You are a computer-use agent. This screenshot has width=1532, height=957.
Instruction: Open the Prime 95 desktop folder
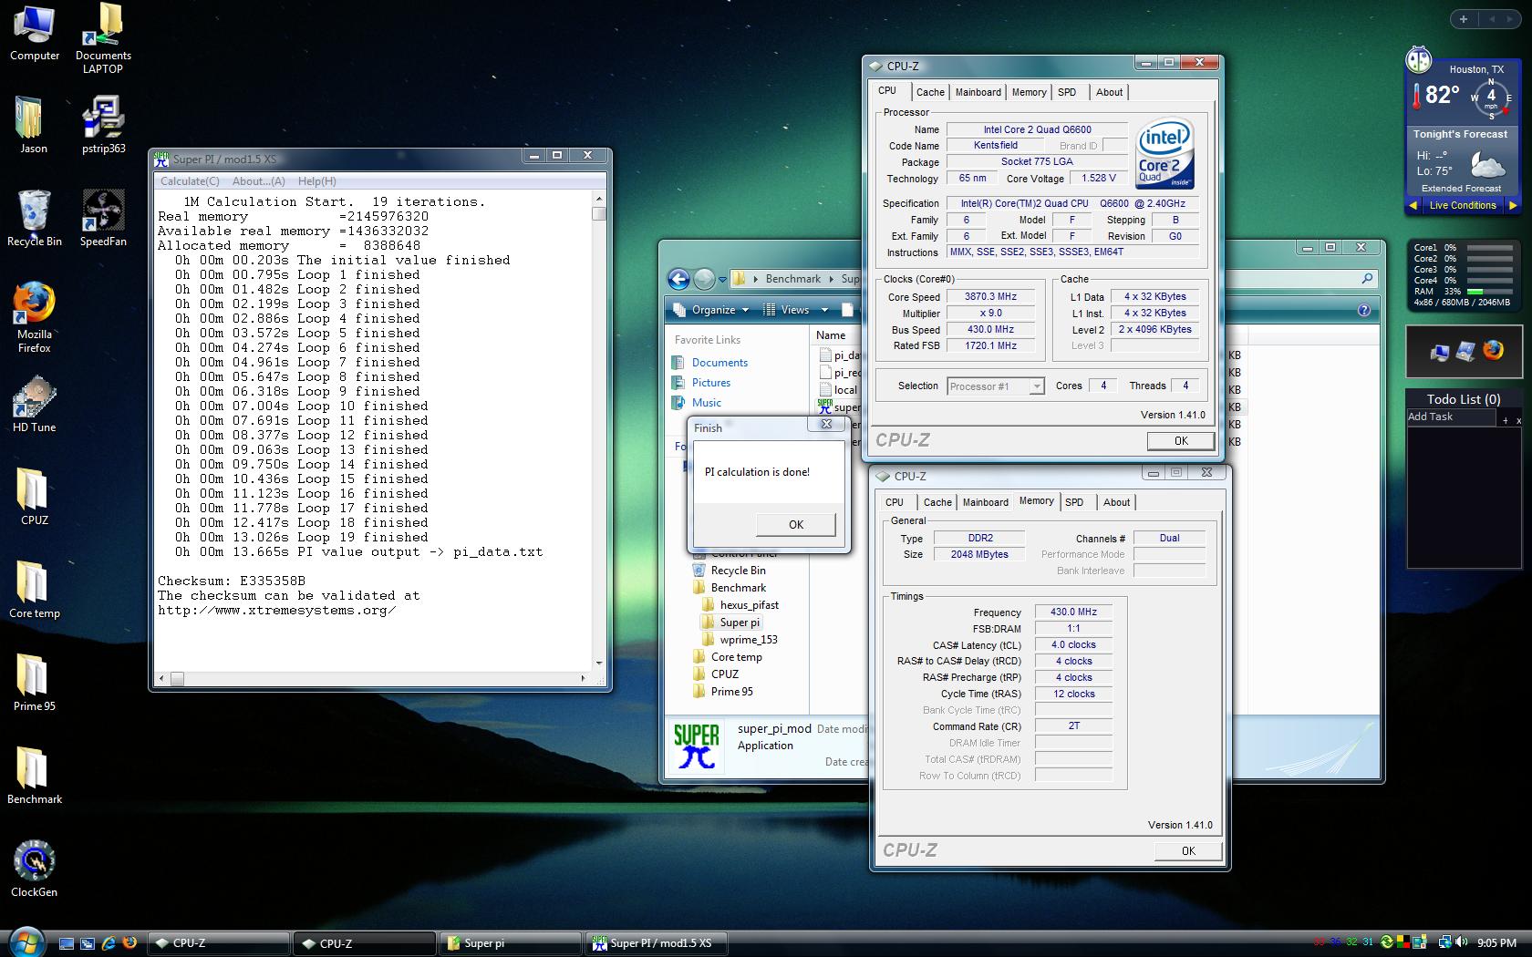tap(34, 683)
